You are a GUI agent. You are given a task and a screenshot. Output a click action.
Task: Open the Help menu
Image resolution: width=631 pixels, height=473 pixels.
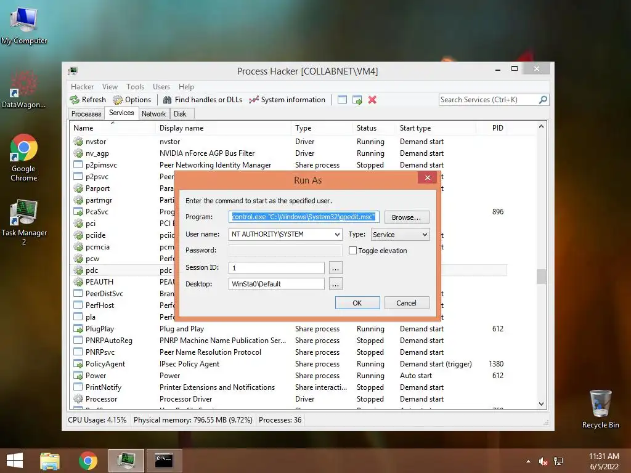tap(186, 86)
